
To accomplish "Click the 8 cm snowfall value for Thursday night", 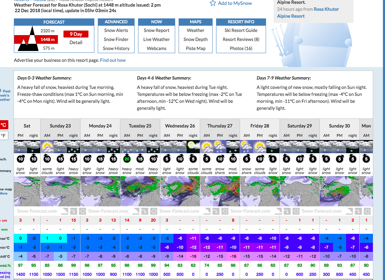I will tap(233, 220).
